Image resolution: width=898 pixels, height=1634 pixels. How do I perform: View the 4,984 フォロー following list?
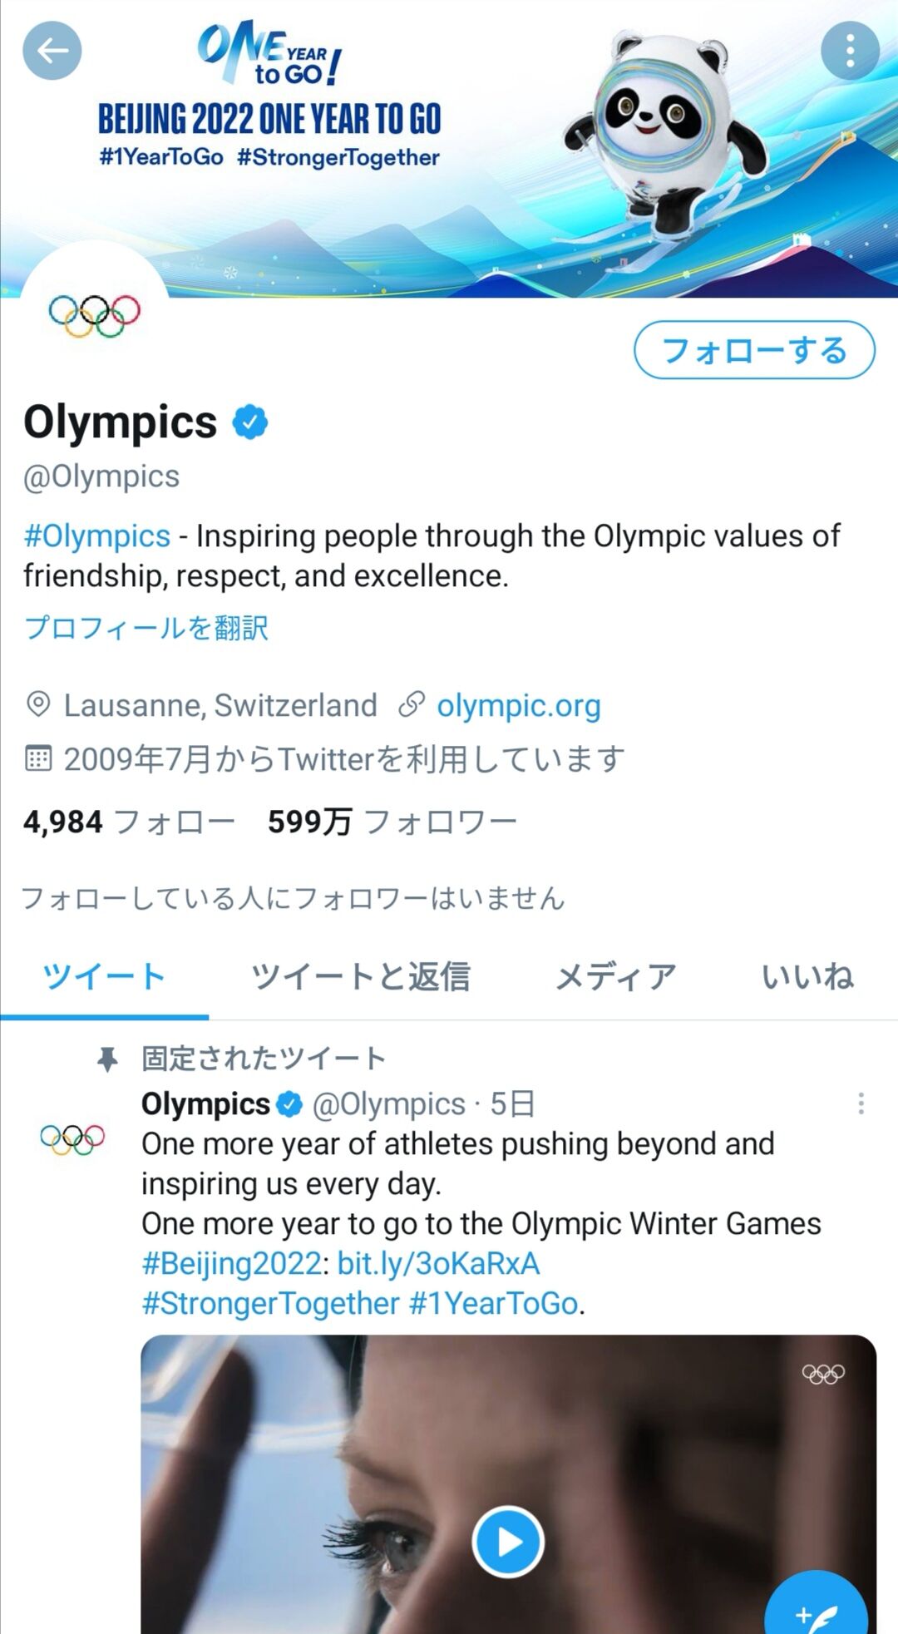coord(129,822)
